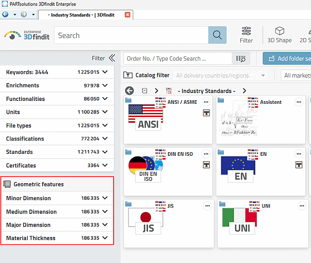Click the Catalog filter icon
This screenshot has height=263, width=311.
[x=128, y=75]
